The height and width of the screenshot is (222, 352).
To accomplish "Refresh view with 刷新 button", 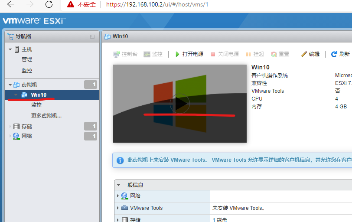I will (341, 54).
